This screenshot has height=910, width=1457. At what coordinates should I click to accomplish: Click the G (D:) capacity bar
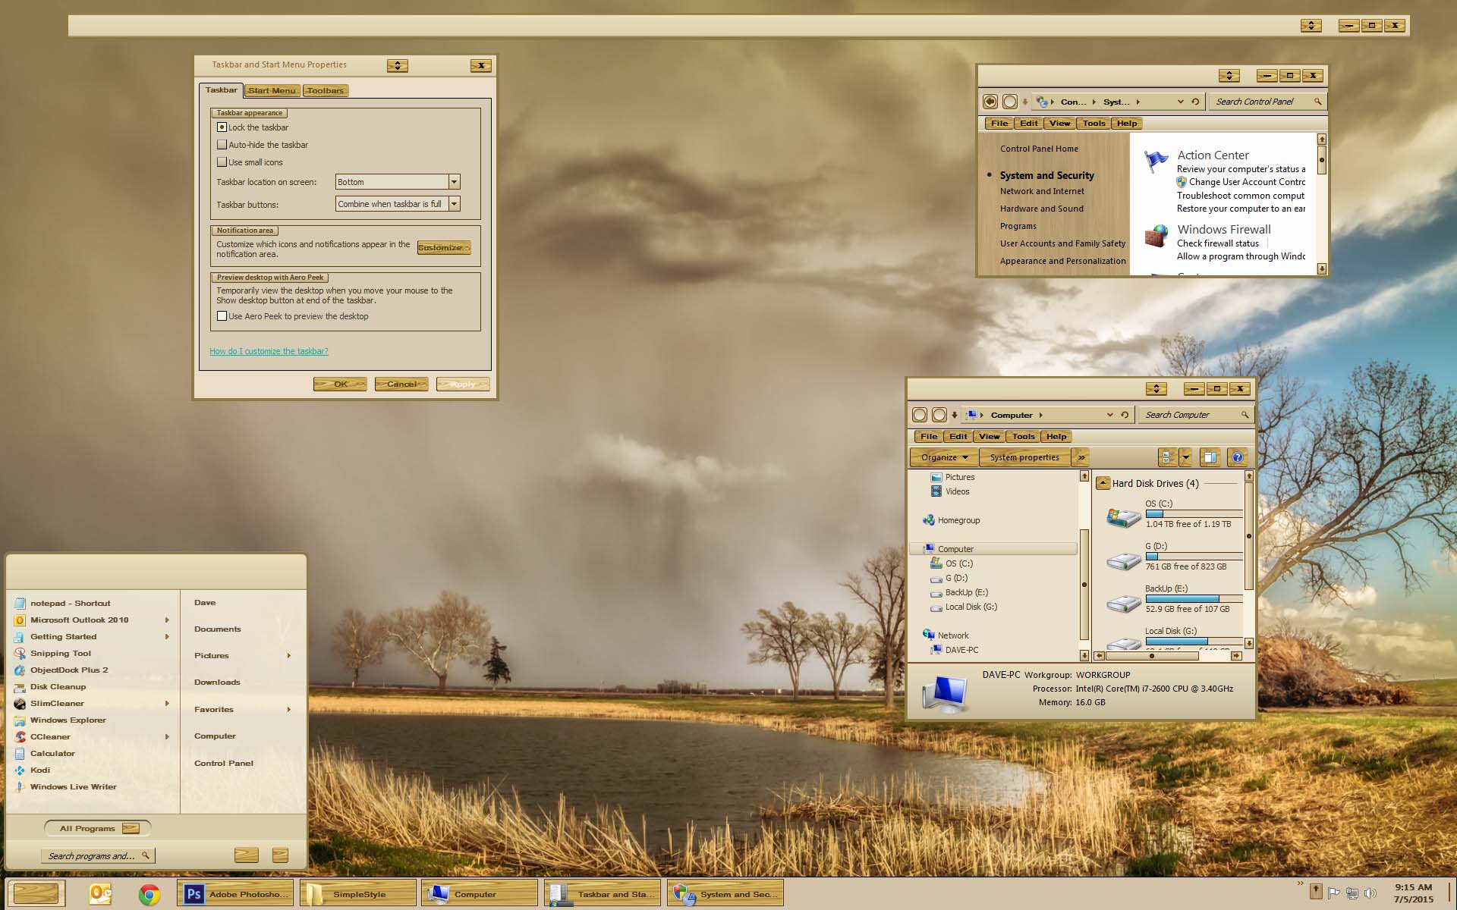(1193, 556)
